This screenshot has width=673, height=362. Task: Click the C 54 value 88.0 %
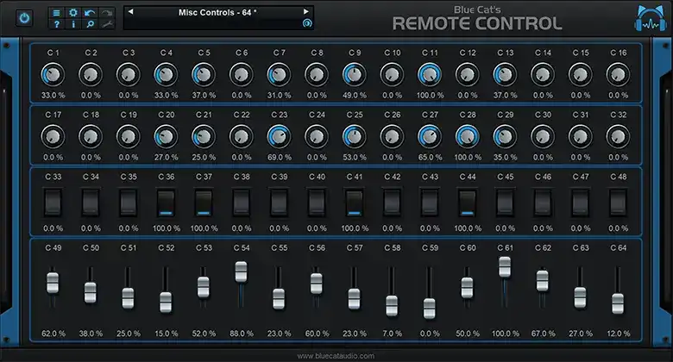click(242, 334)
